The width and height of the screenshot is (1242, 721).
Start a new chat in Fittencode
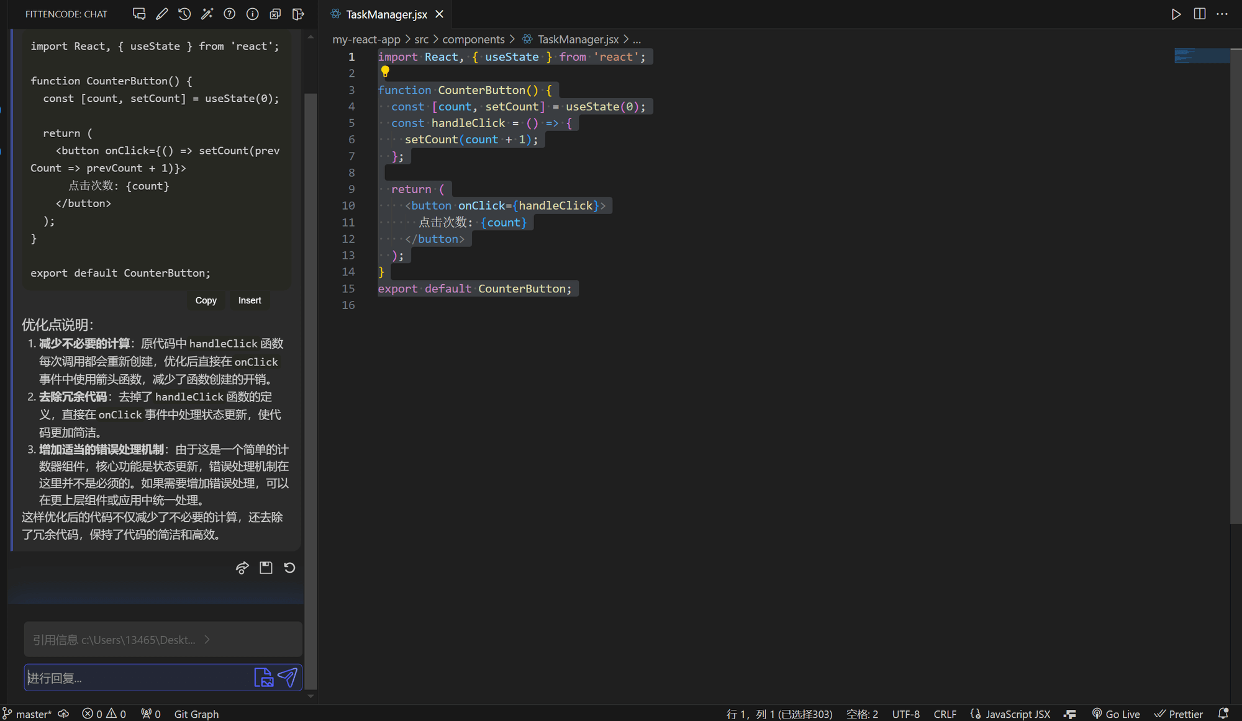[x=139, y=14]
